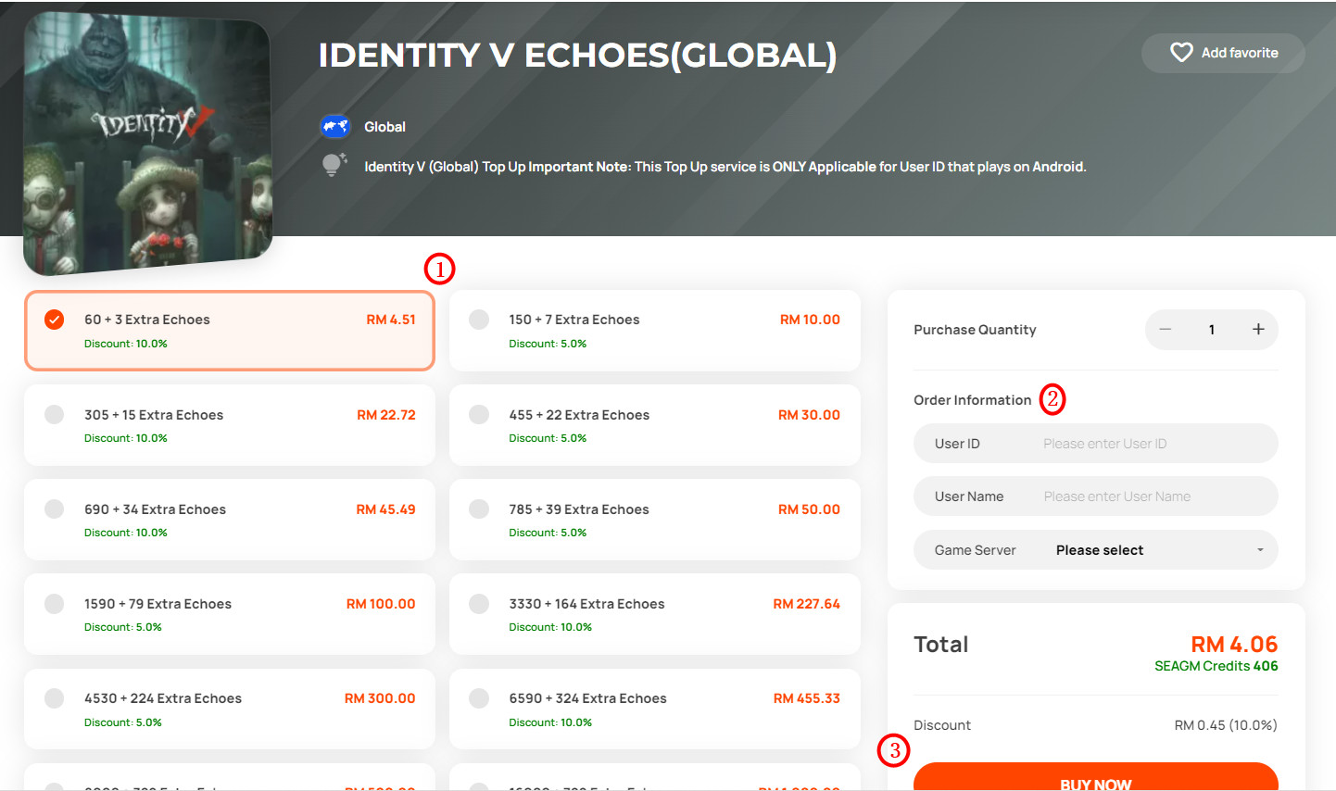The width and height of the screenshot is (1336, 791).
Task: Click the Global region label
Action: pyautogui.click(x=384, y=127)
